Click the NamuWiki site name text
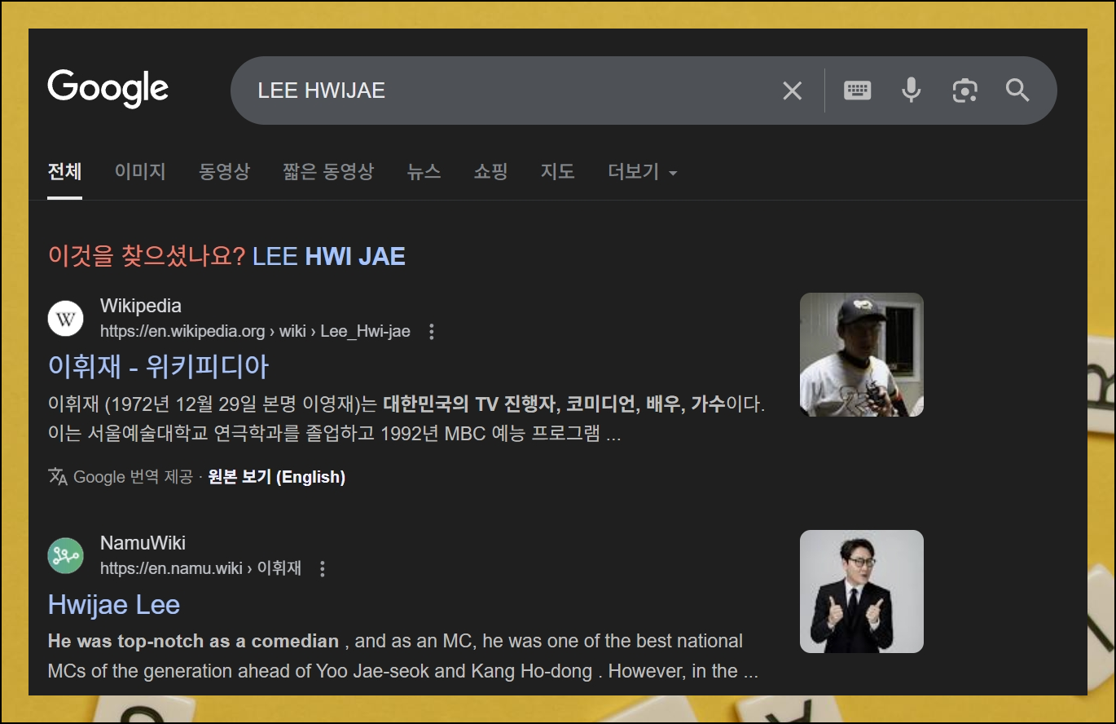This screenshot has height=724, width=1116. click(x=143, y=543)
